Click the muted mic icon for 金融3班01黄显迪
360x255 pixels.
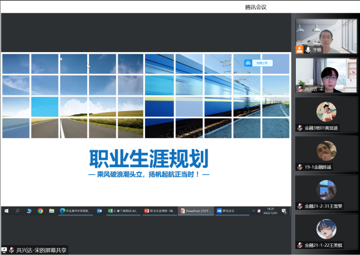click(x=300, y=128)
